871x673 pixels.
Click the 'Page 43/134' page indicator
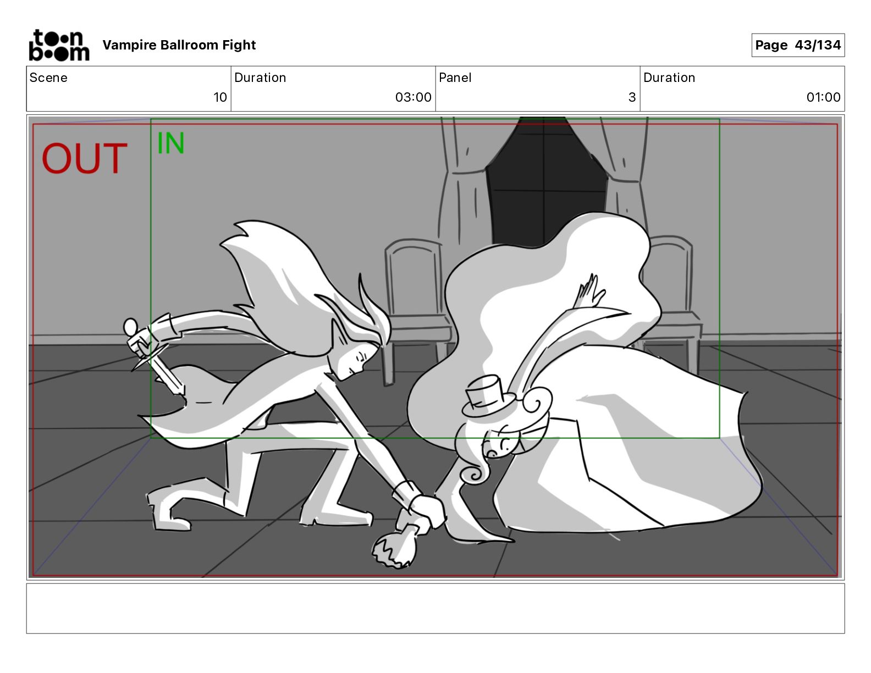click(x=798, y=45)
